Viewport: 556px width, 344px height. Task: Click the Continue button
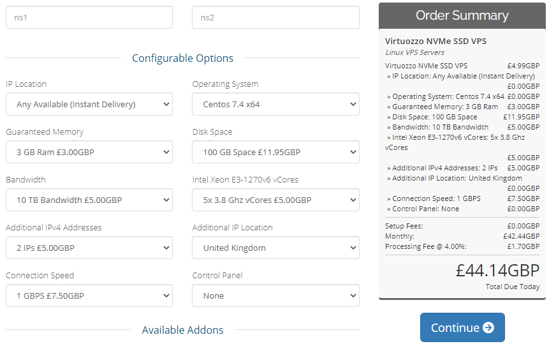point(462,327)
